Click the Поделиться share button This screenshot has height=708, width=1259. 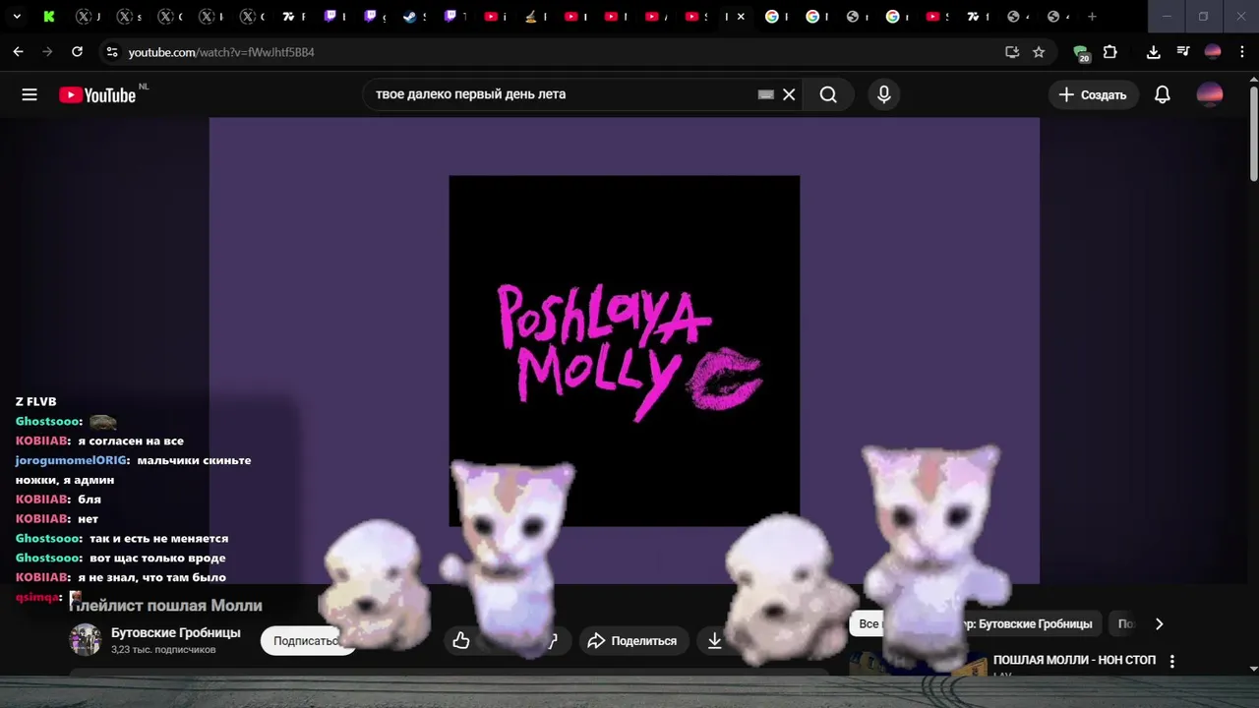tap(634, 641)
